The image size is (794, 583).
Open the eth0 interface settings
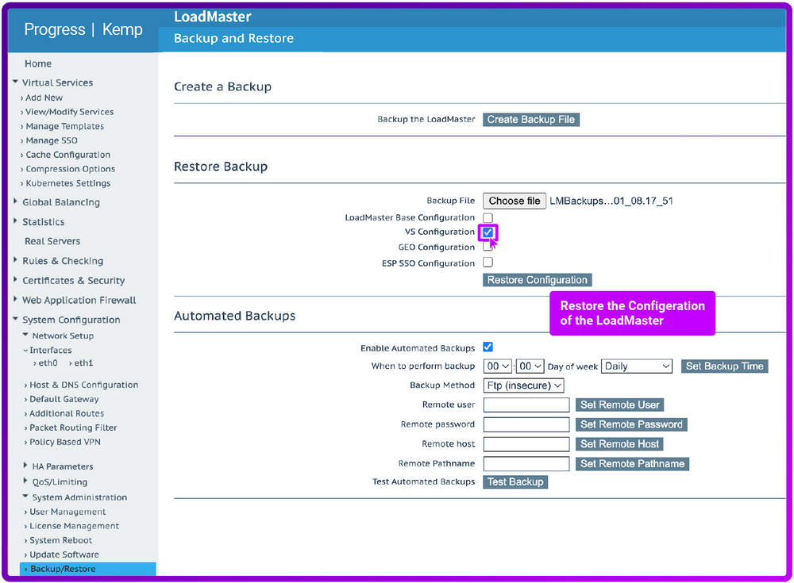pyautogui.click(x=47, y=364)
